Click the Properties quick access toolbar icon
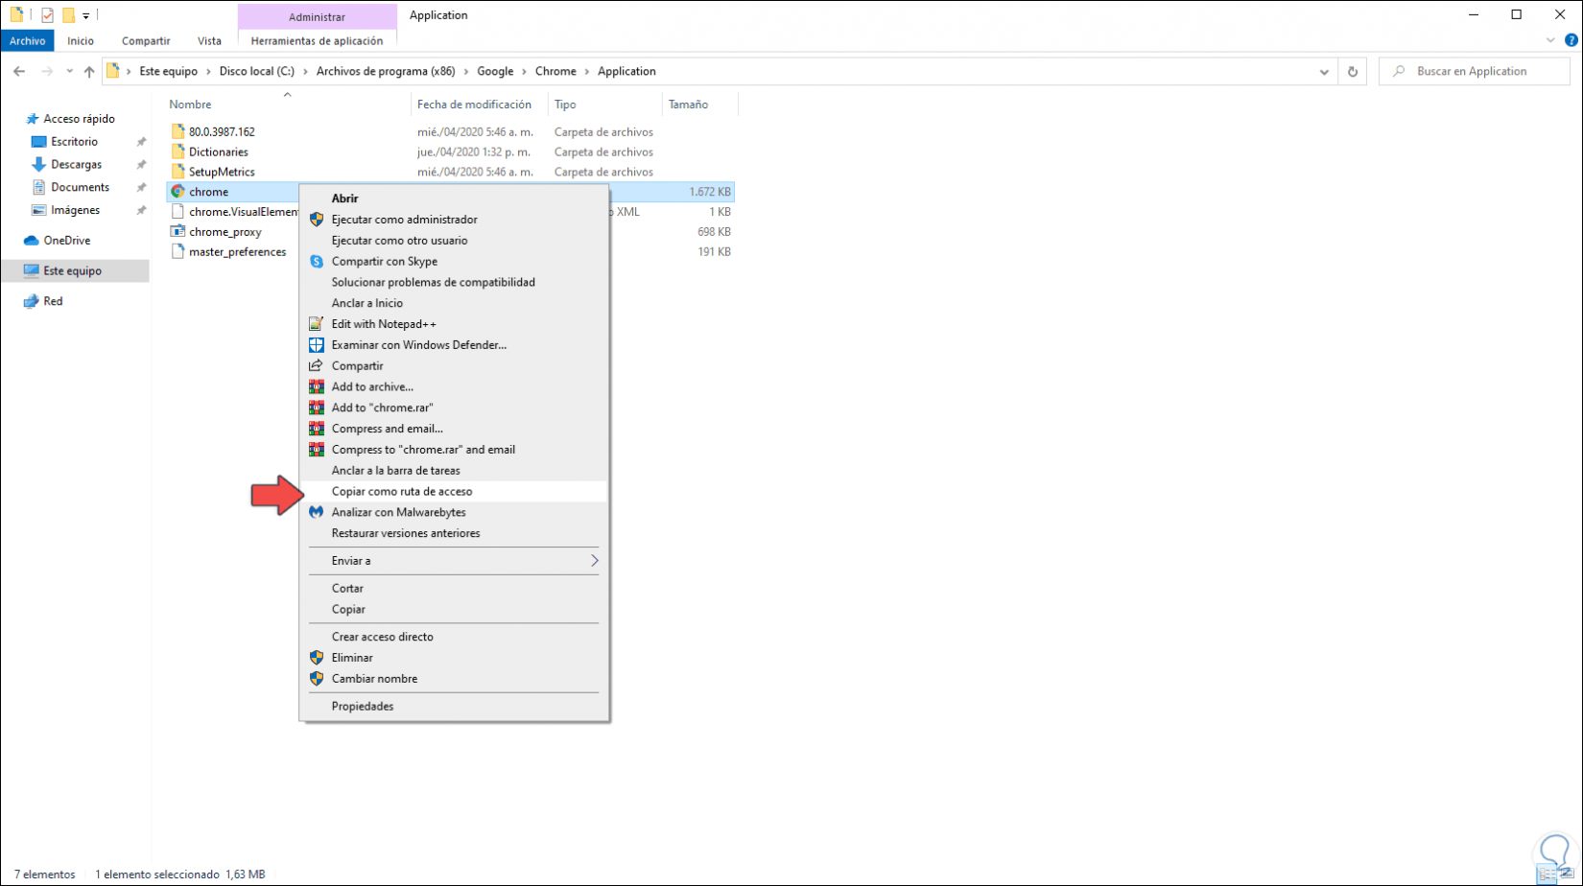The width and height of the screenshot is (1583, 886). pyautogui.click(x=47, y=15)
